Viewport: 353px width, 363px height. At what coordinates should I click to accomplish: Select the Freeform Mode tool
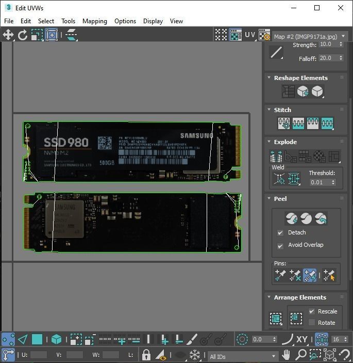pos(52,35)
